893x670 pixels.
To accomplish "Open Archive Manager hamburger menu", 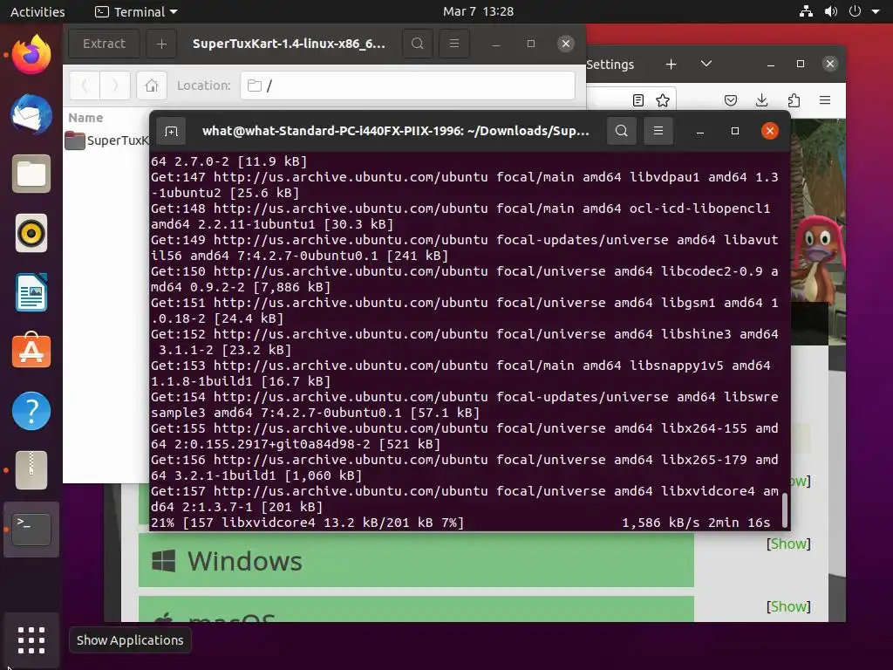I will 453,44.
